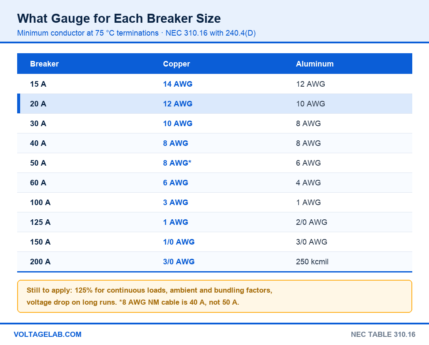Image resolution: width=429 pixels, height=345 pixels.
Task: Click the 6 AWG aluminum cell in 50 A row
Action: pyautogui.click(x=308, y=163)
